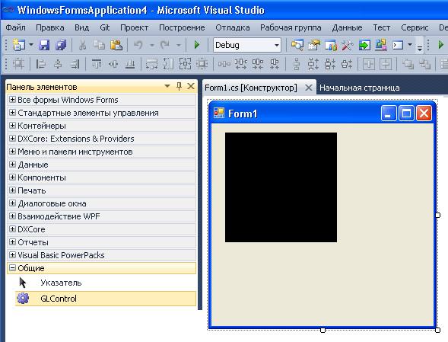Screen dimensions: 448x342
Task: Click the Redo arrow icon
Action: point(164,45)
